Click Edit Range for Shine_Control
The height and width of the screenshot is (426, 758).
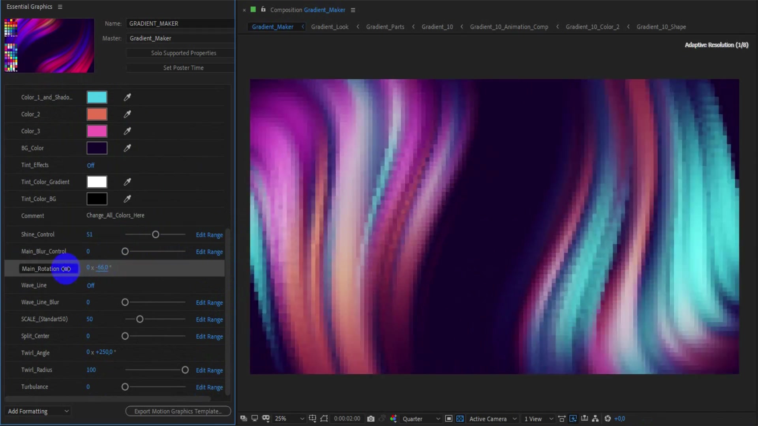[209, 234]
